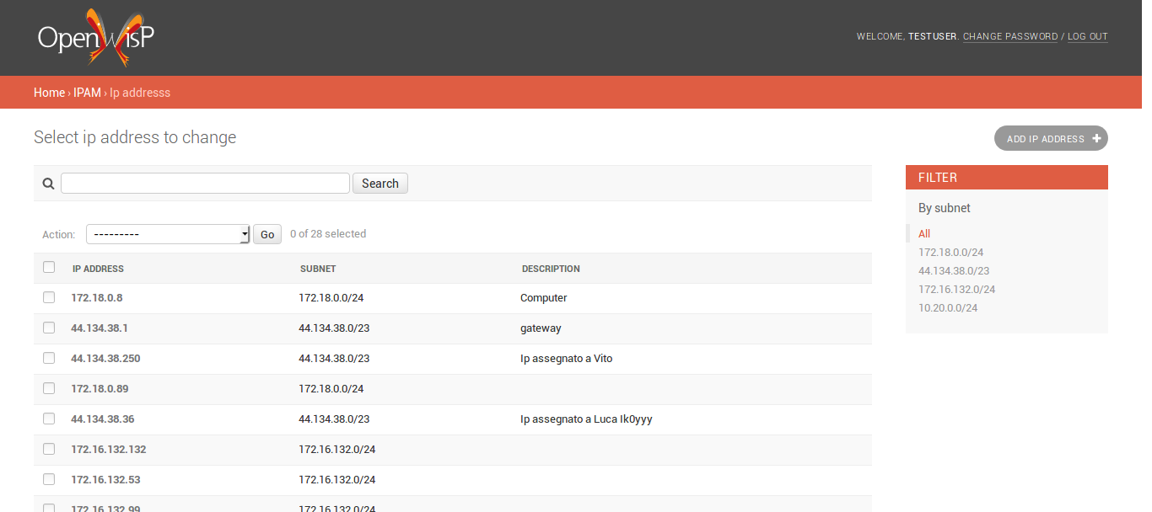Filter by subnet 10.20.0.0/24
Image resolution: width=1152 pixels, height=512 pixels.
(x=948, y=307)
